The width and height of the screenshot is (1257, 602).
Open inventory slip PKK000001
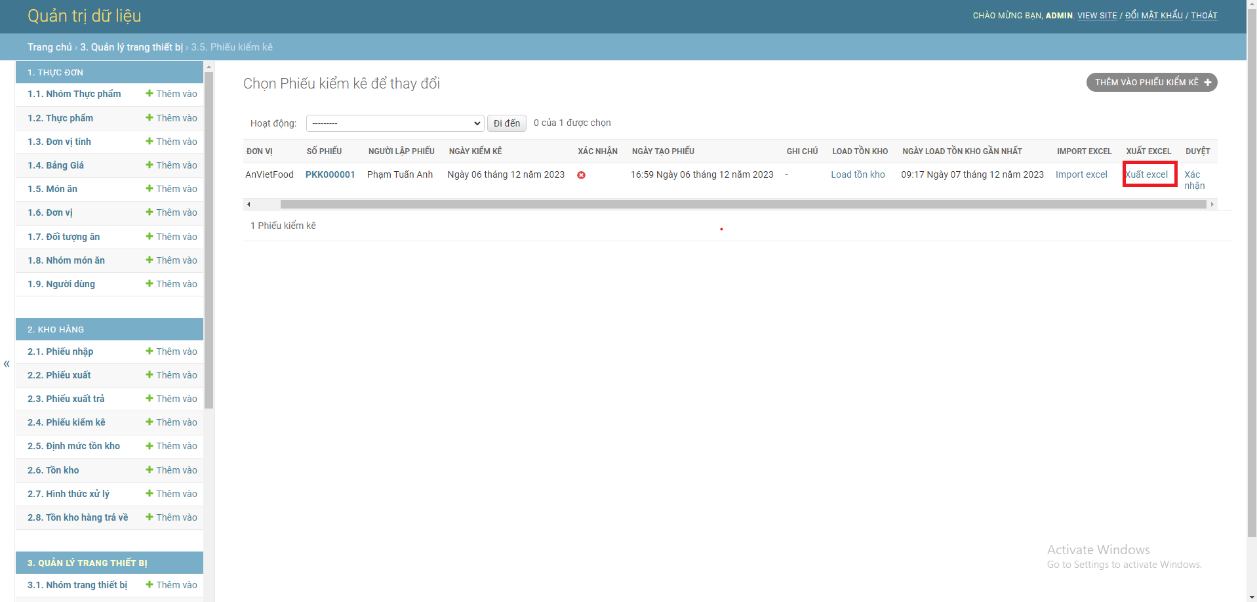[x=330, y=174]
